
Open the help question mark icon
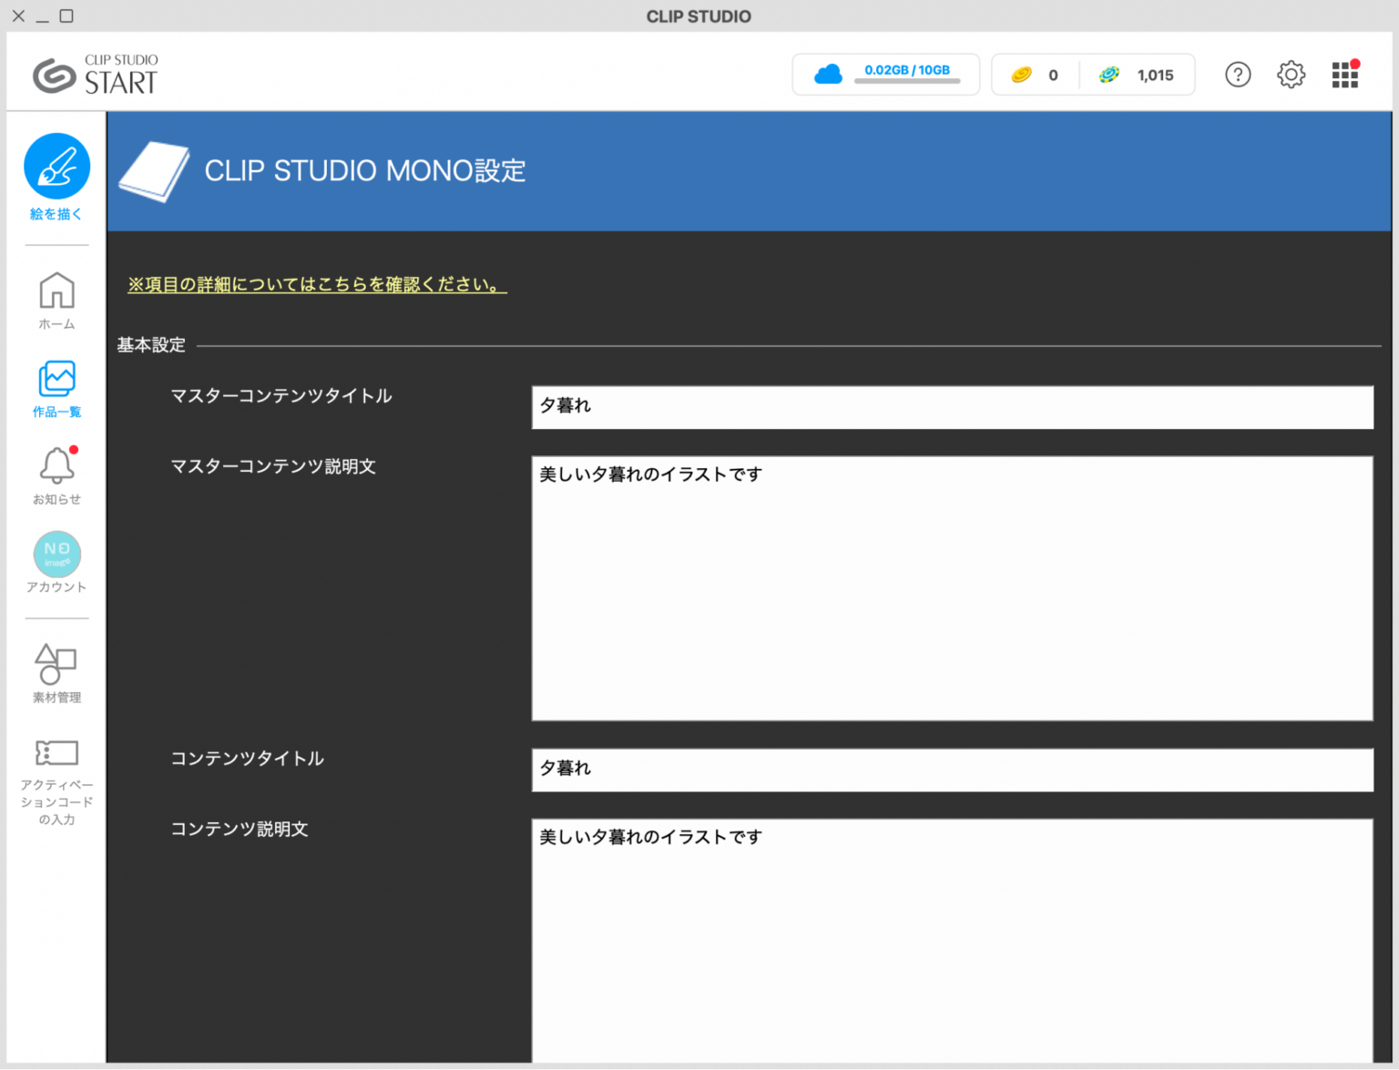coord(1238,75)
